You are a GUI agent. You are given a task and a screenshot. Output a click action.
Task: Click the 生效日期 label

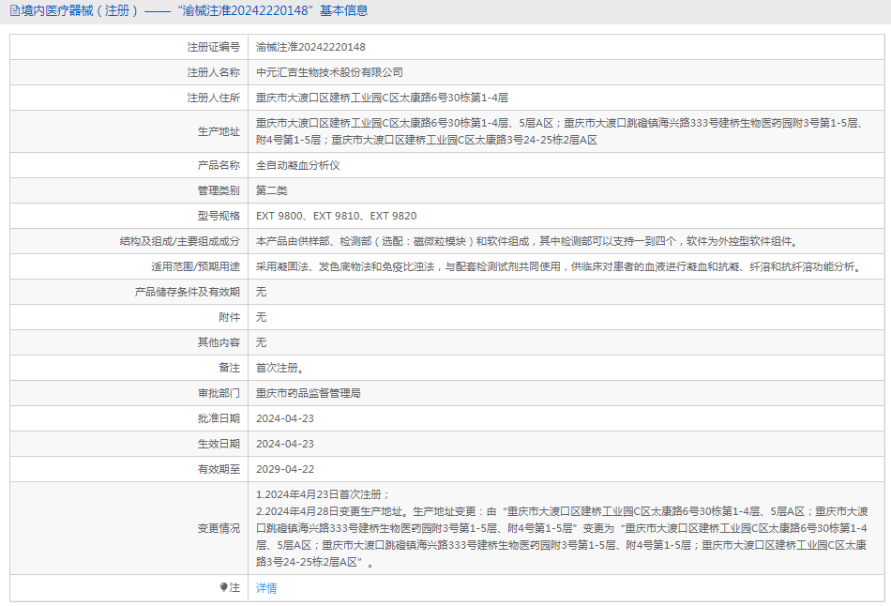219,444
